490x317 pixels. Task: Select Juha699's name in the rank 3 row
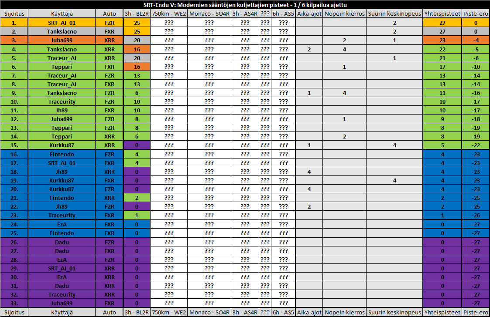[x=62, y=40]
